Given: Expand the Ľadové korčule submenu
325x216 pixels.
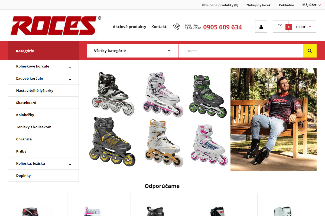Looking at the screenshot, I should pos(70,79).
